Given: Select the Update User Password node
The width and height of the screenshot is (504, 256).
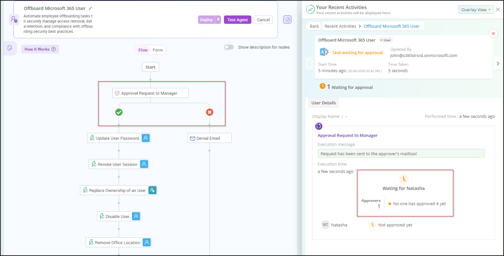Looking at the screenshot, I should click(119, 138).
